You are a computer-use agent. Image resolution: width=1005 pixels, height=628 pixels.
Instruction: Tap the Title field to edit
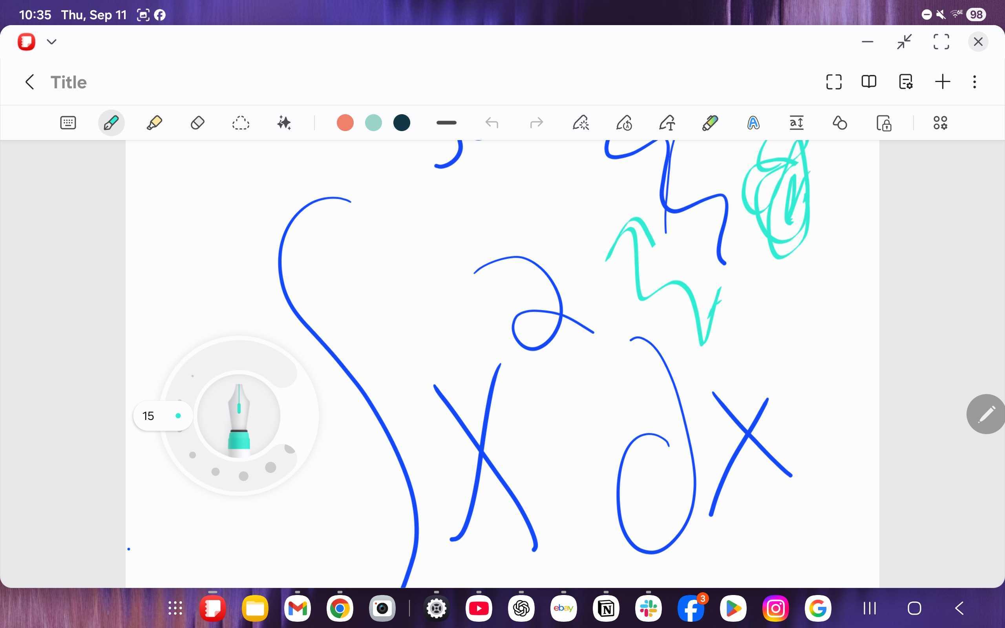(69, 82)
